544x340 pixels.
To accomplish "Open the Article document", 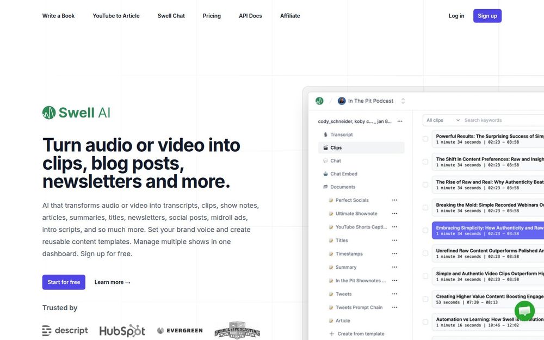I will coord(343,321).
